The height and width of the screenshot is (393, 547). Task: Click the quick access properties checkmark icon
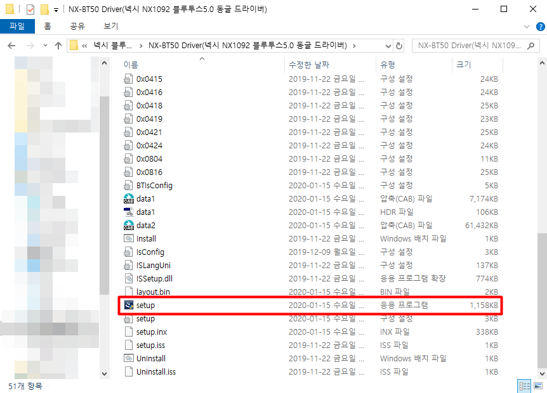pos(30,10)
